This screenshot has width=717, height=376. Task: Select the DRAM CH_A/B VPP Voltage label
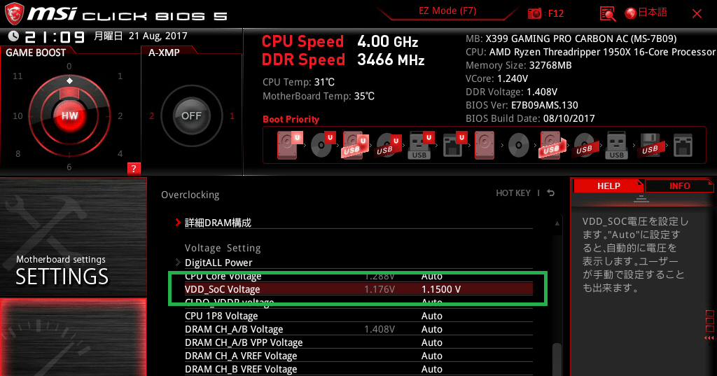pyautogui.click(x=244, y=342)
